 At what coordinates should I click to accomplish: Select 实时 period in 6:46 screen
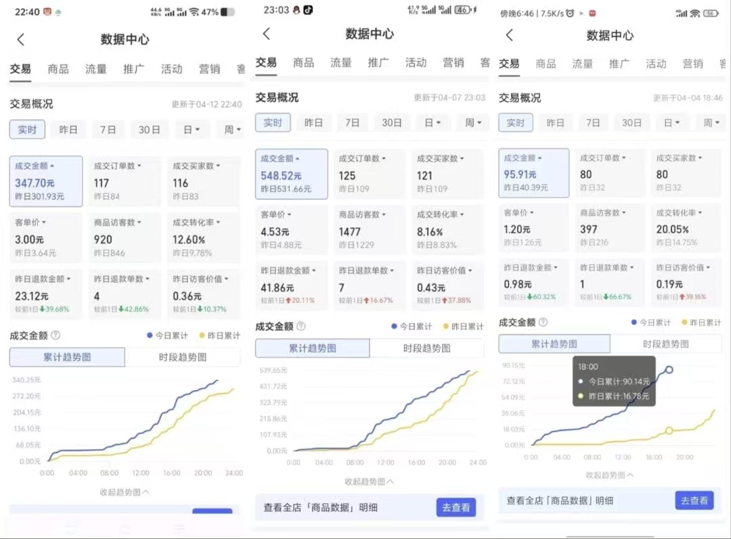click(515, 122)
